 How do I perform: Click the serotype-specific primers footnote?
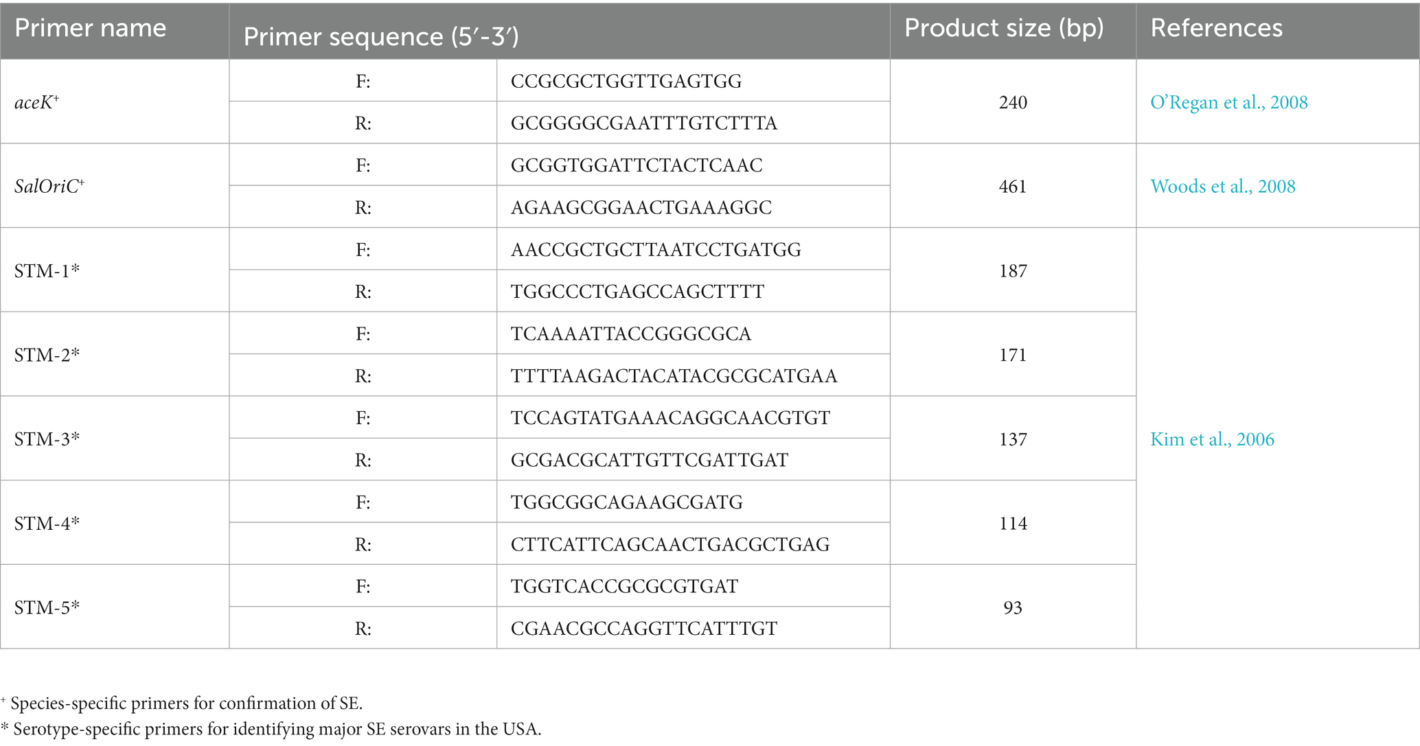coord(271,729)
